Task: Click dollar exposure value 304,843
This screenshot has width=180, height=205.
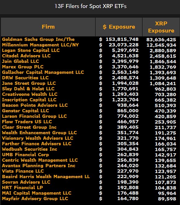Action: point(128,149)
